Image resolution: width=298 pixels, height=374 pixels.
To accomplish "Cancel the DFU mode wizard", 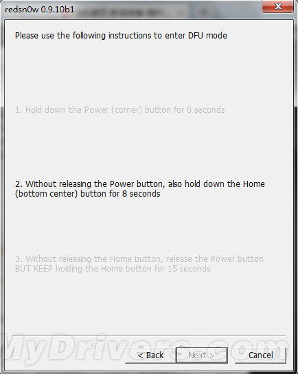I will click(x=261, y=355).
